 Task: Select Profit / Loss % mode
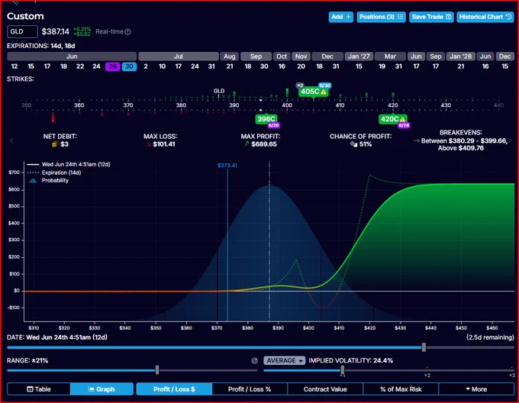[x=250, y=389]
